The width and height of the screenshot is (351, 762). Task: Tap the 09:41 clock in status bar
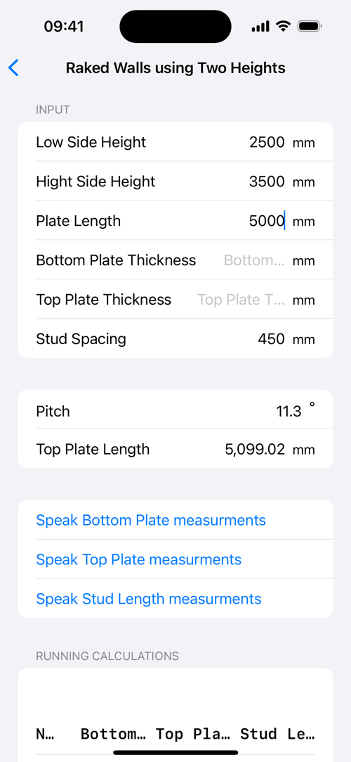coord(64,26)
